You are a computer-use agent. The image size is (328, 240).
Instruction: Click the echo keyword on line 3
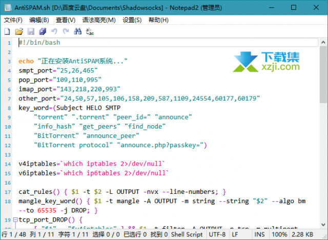pyautogui.click(x=26, y=61)
